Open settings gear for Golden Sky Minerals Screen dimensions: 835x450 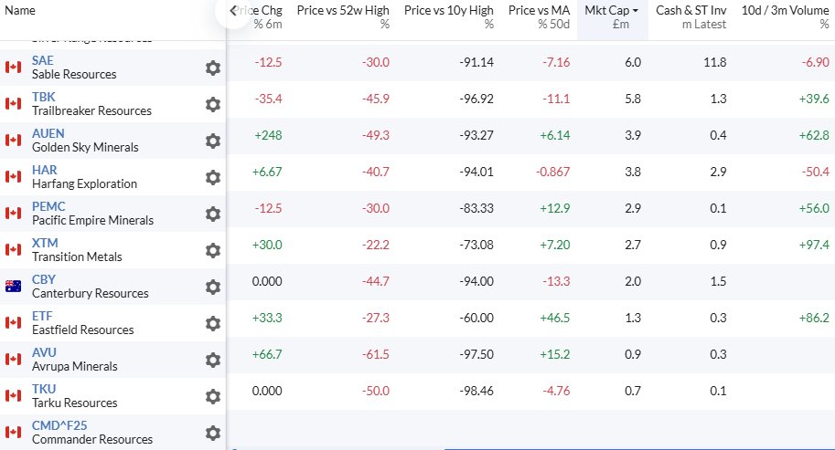tap(213, 141)
